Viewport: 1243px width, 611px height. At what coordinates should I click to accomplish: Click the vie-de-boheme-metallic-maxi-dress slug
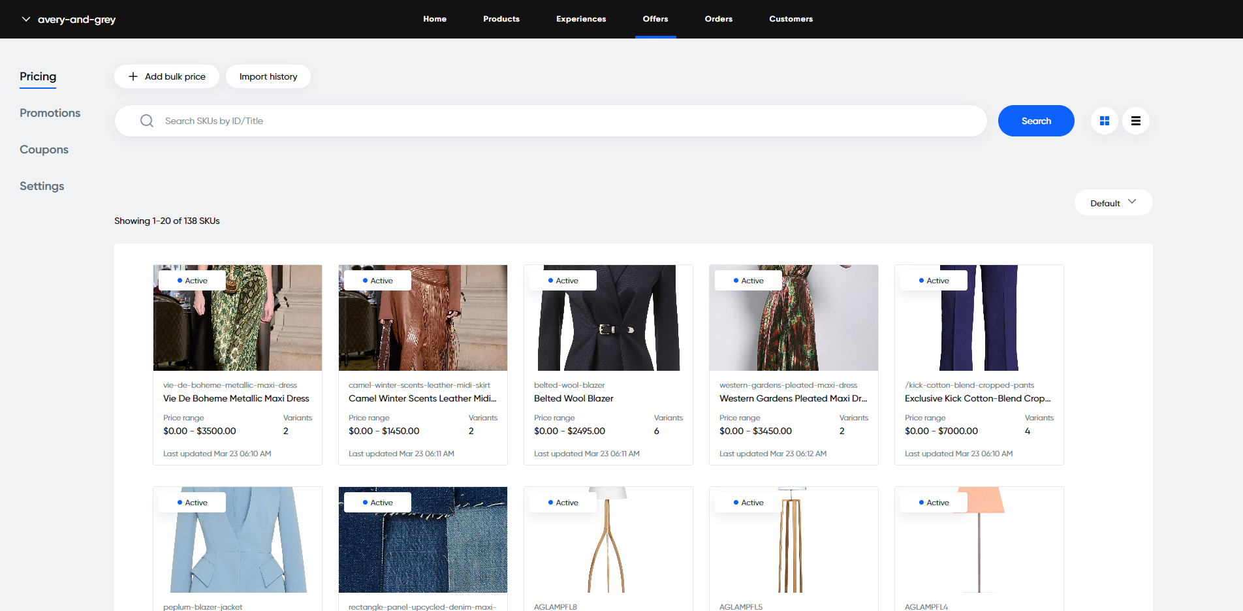230,385
